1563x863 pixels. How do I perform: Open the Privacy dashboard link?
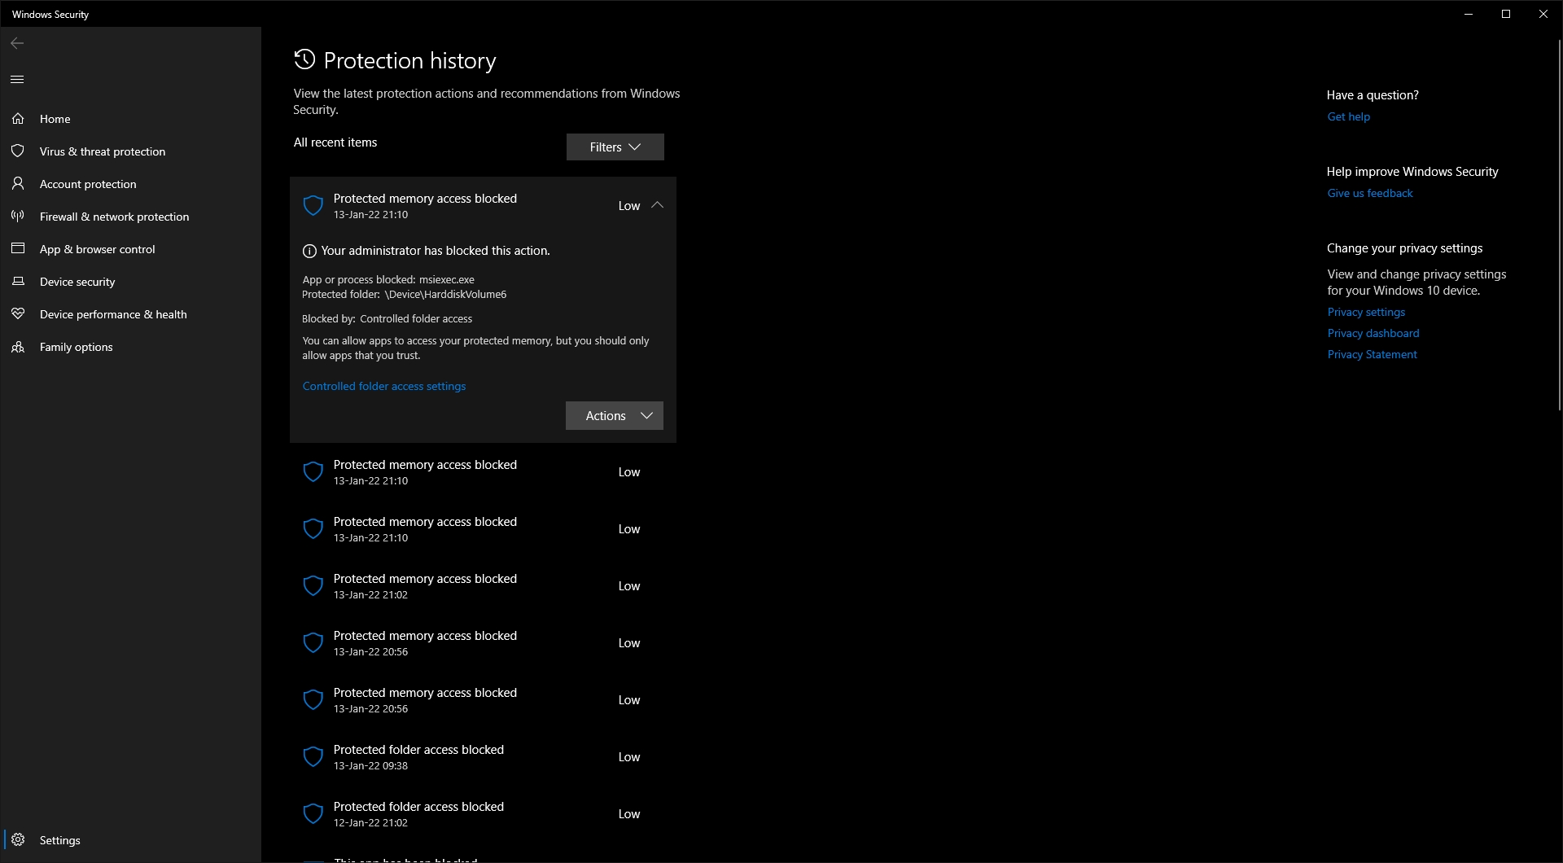pyautogui.click(x=1373, y=333)
